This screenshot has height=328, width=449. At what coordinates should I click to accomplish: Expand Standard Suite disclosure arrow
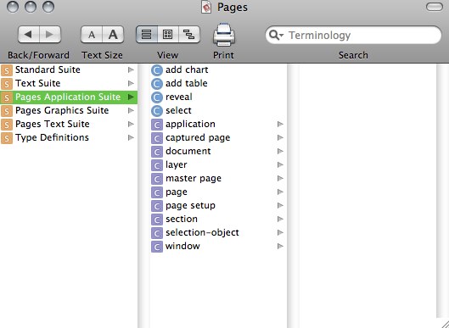click(x=131, y=69)
